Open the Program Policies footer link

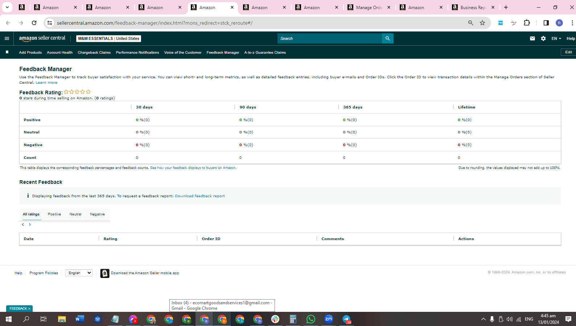click(x=44, y=273)
